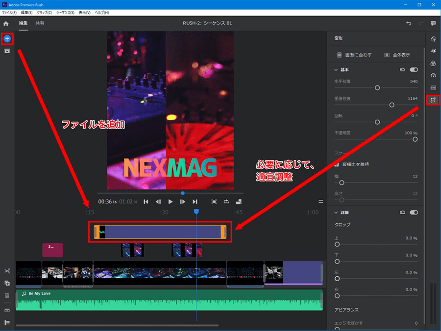The image size is (441, 331).
Task: Switch to the 編集 tab
Action: [24, 23]
